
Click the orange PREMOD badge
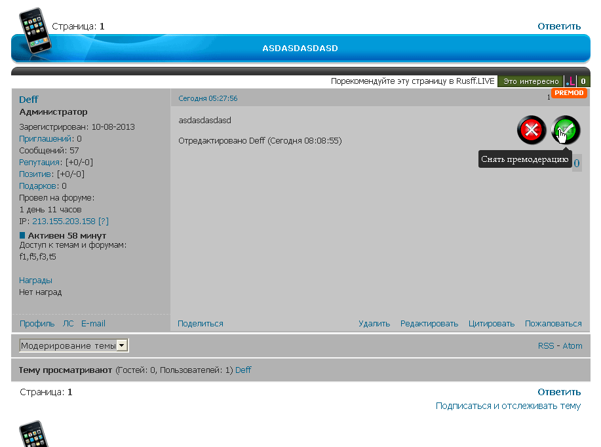point(568,93)
